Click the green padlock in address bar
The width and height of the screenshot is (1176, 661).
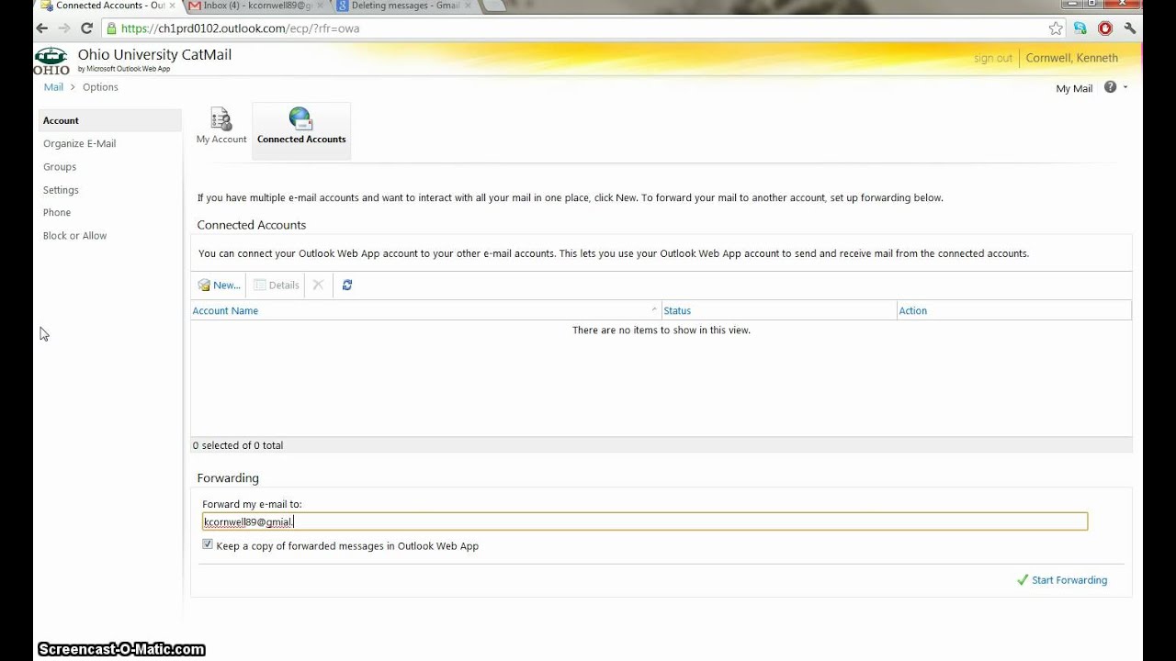111,28
